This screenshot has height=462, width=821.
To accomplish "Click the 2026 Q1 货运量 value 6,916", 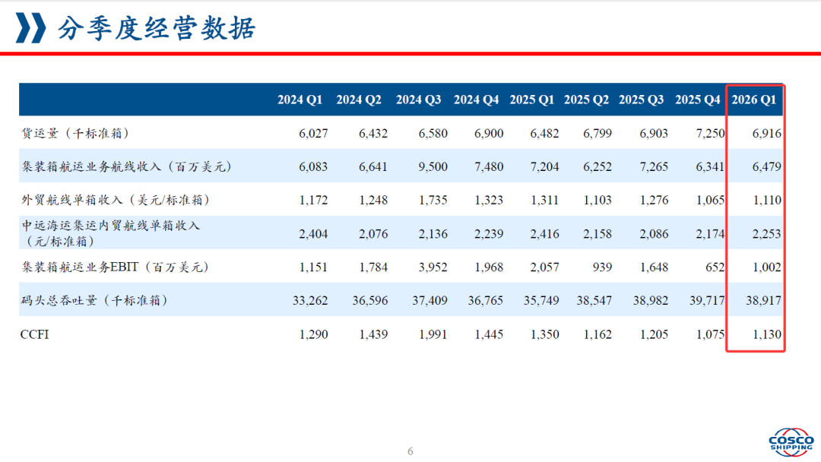I will coord(766,133).
